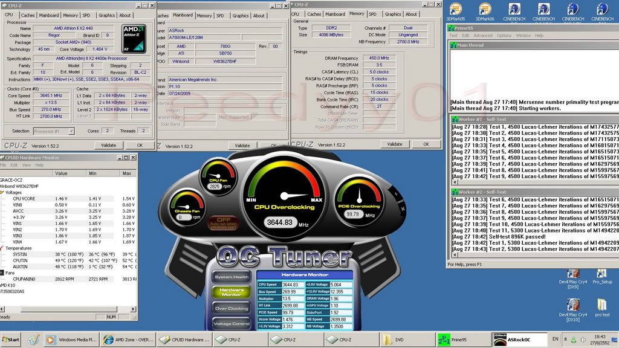Collapse the Temperatures tree node
Image resolution: width=619 pixels, height=348 pixels.
tap(2, 248)
